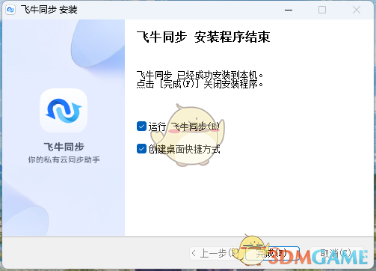This screenshot has height=271, width=376.
Task: Click the large 飞牛同步 logo in the sidebar
Action: (64, 111)
